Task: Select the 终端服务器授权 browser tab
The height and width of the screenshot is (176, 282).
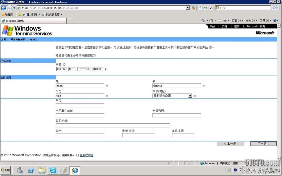Action: (x=33, y=21)
